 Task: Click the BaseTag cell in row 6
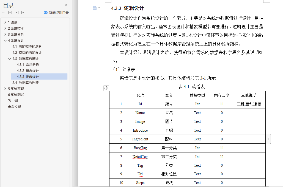click(140, 148)
